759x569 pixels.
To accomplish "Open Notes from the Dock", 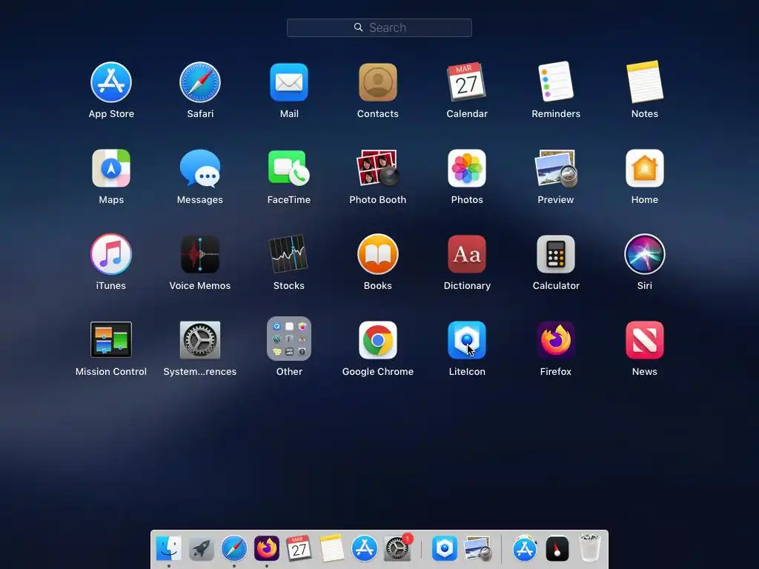I will (x=331, y=548).
